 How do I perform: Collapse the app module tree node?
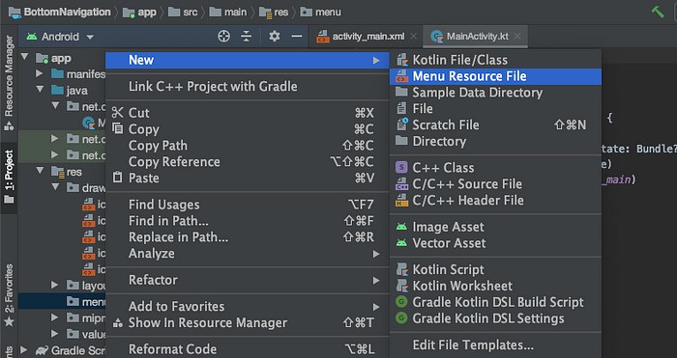[x=24, y=57]
